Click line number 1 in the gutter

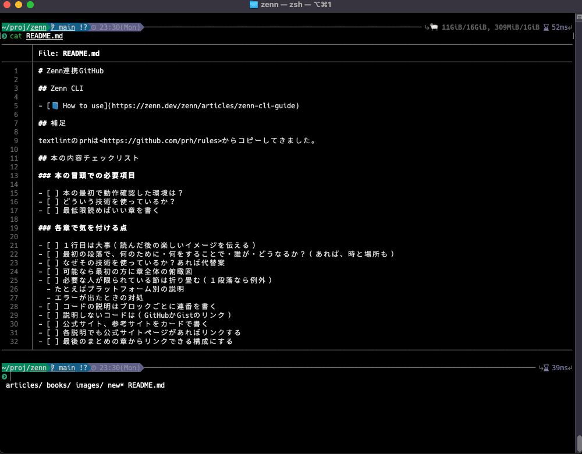[16, 71]
